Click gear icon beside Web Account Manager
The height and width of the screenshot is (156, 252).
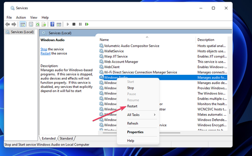pos(101,61)
